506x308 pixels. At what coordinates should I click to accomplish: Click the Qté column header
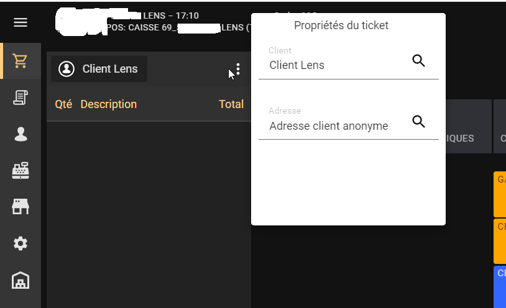point(63,104)
